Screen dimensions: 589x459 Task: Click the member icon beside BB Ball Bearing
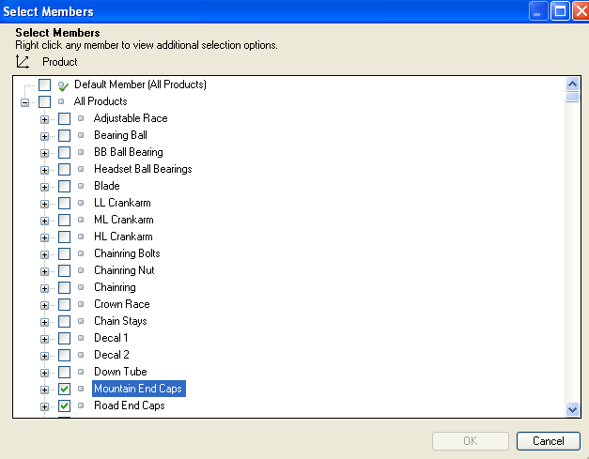81,152
